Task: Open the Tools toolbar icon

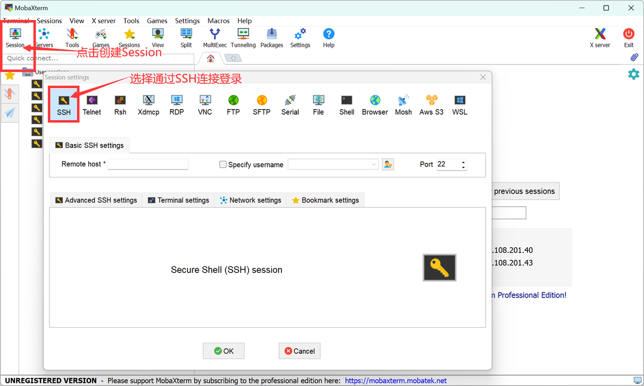Action: pos(72,38)
